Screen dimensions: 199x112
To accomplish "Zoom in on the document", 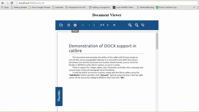I will coord(130,25).
